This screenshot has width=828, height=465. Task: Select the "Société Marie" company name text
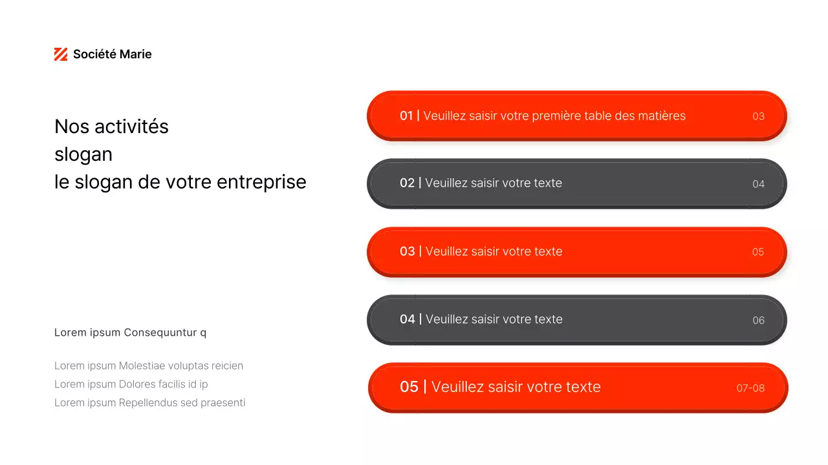[112, 54]
